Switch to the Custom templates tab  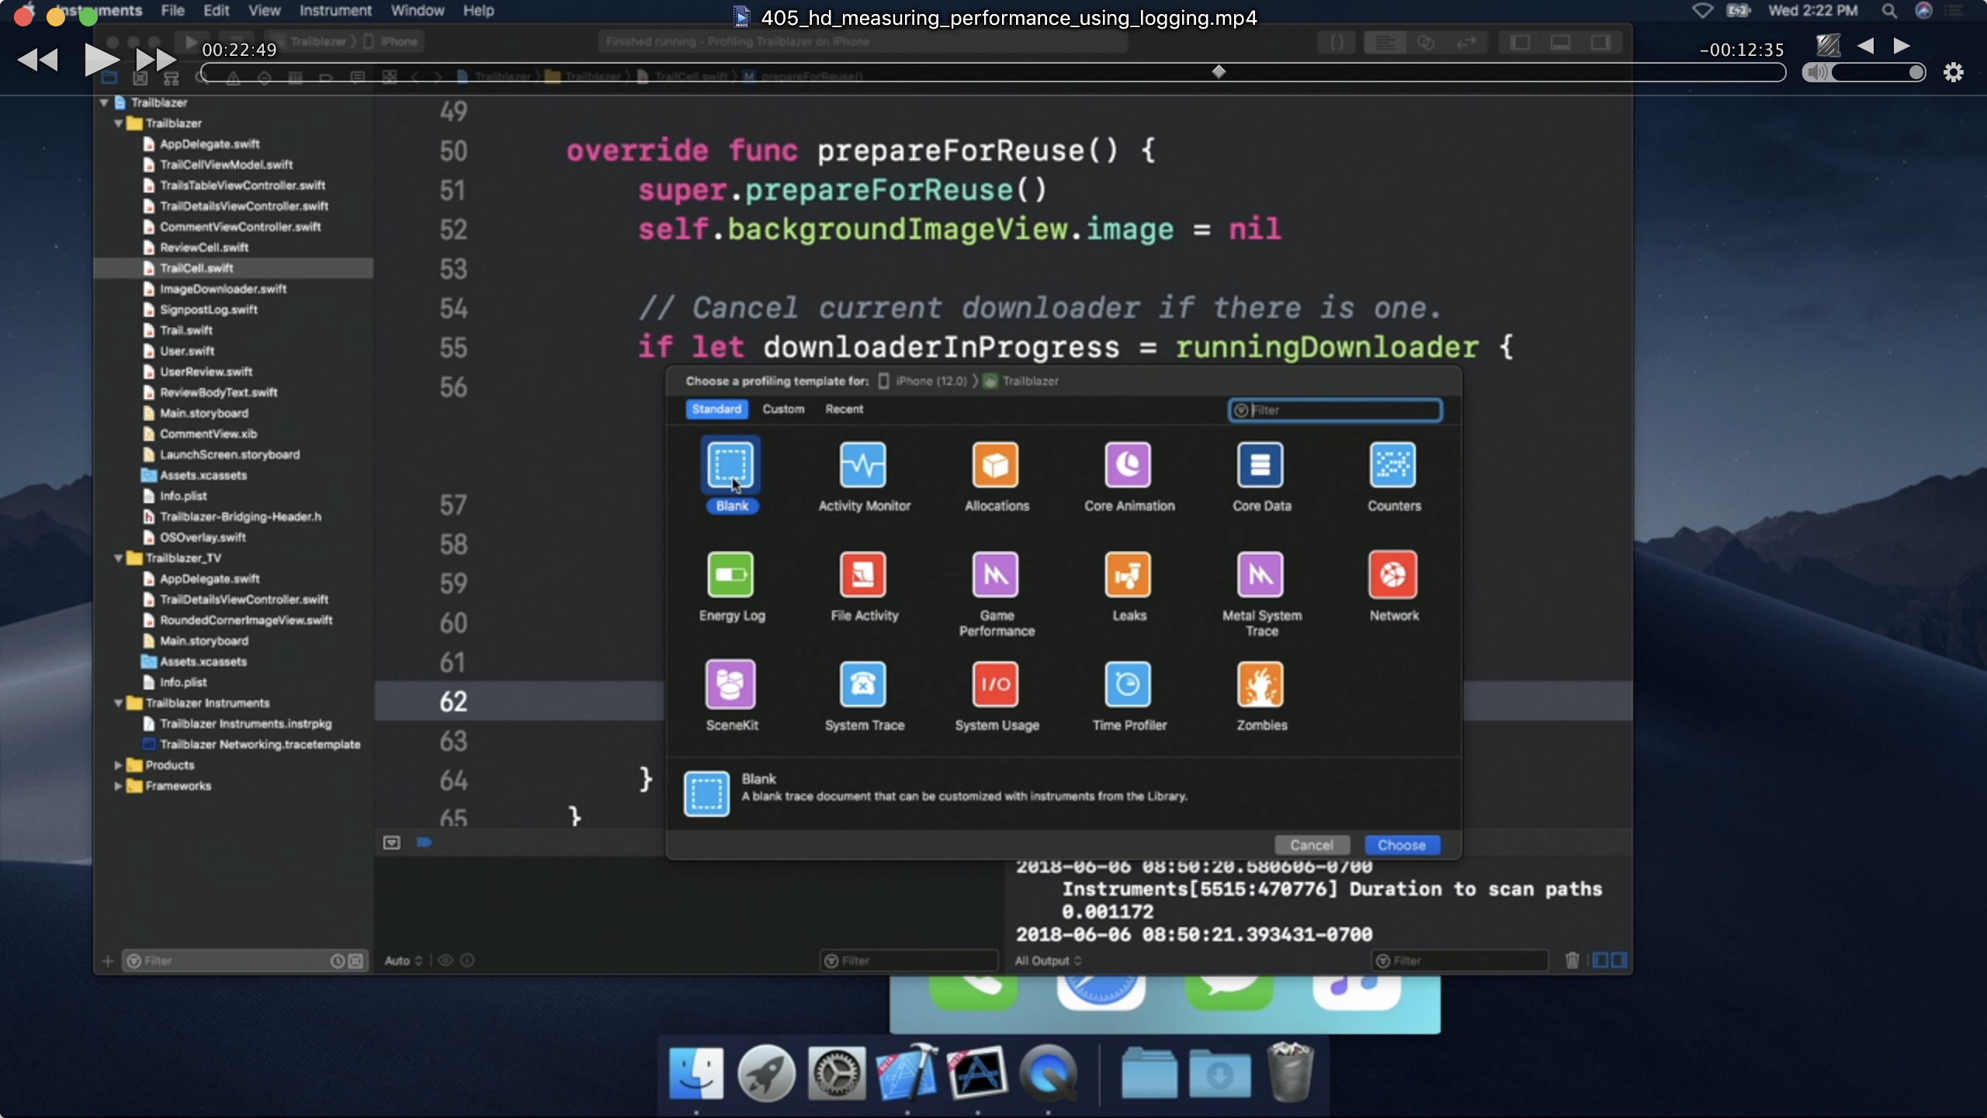[x=783, y=409]
